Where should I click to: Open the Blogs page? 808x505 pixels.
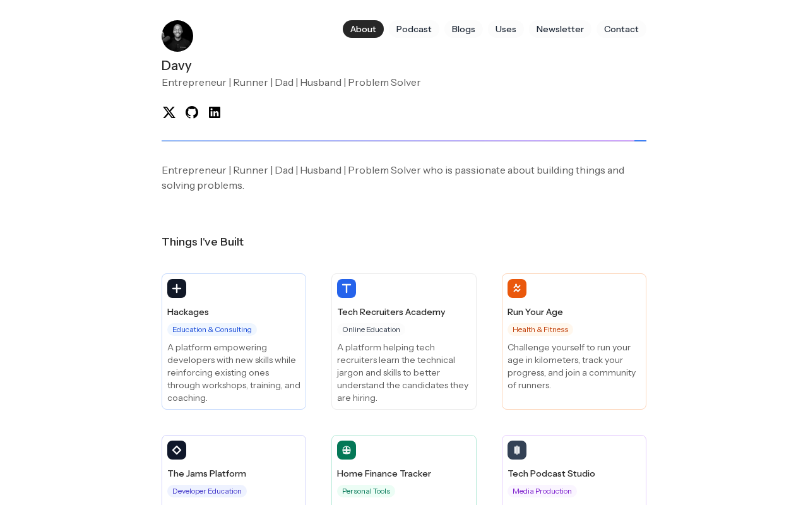[463, 29]
